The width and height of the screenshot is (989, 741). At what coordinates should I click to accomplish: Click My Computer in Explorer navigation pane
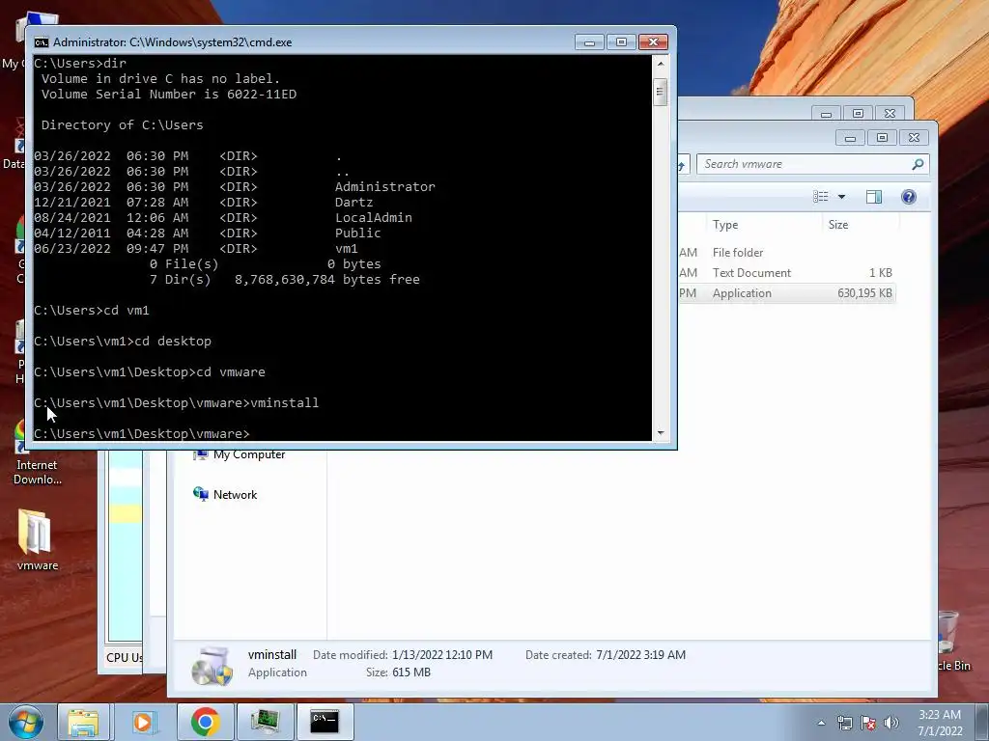(240, 455)
